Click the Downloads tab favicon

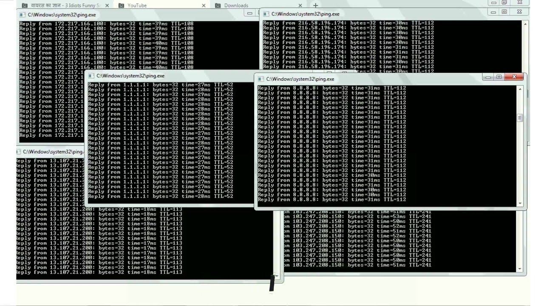(218, 6)
